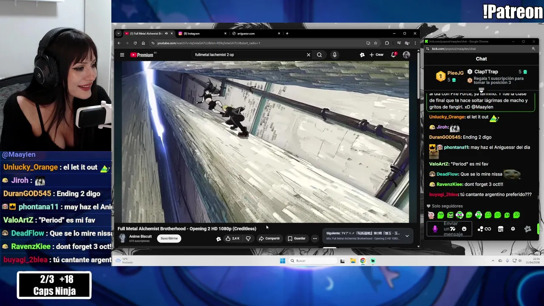Viewport: 544px width, 306px height.
Task: Open the tab search dropdown arrow
Action: coord(119,34)
